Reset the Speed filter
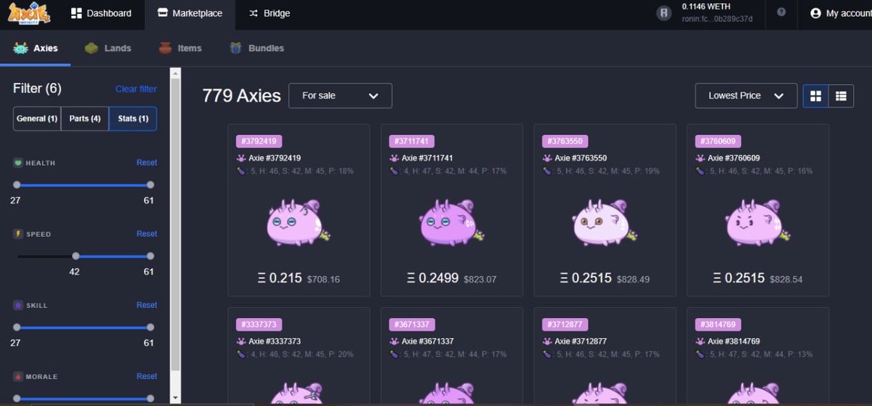872x406 pixels. click(147, 234)
